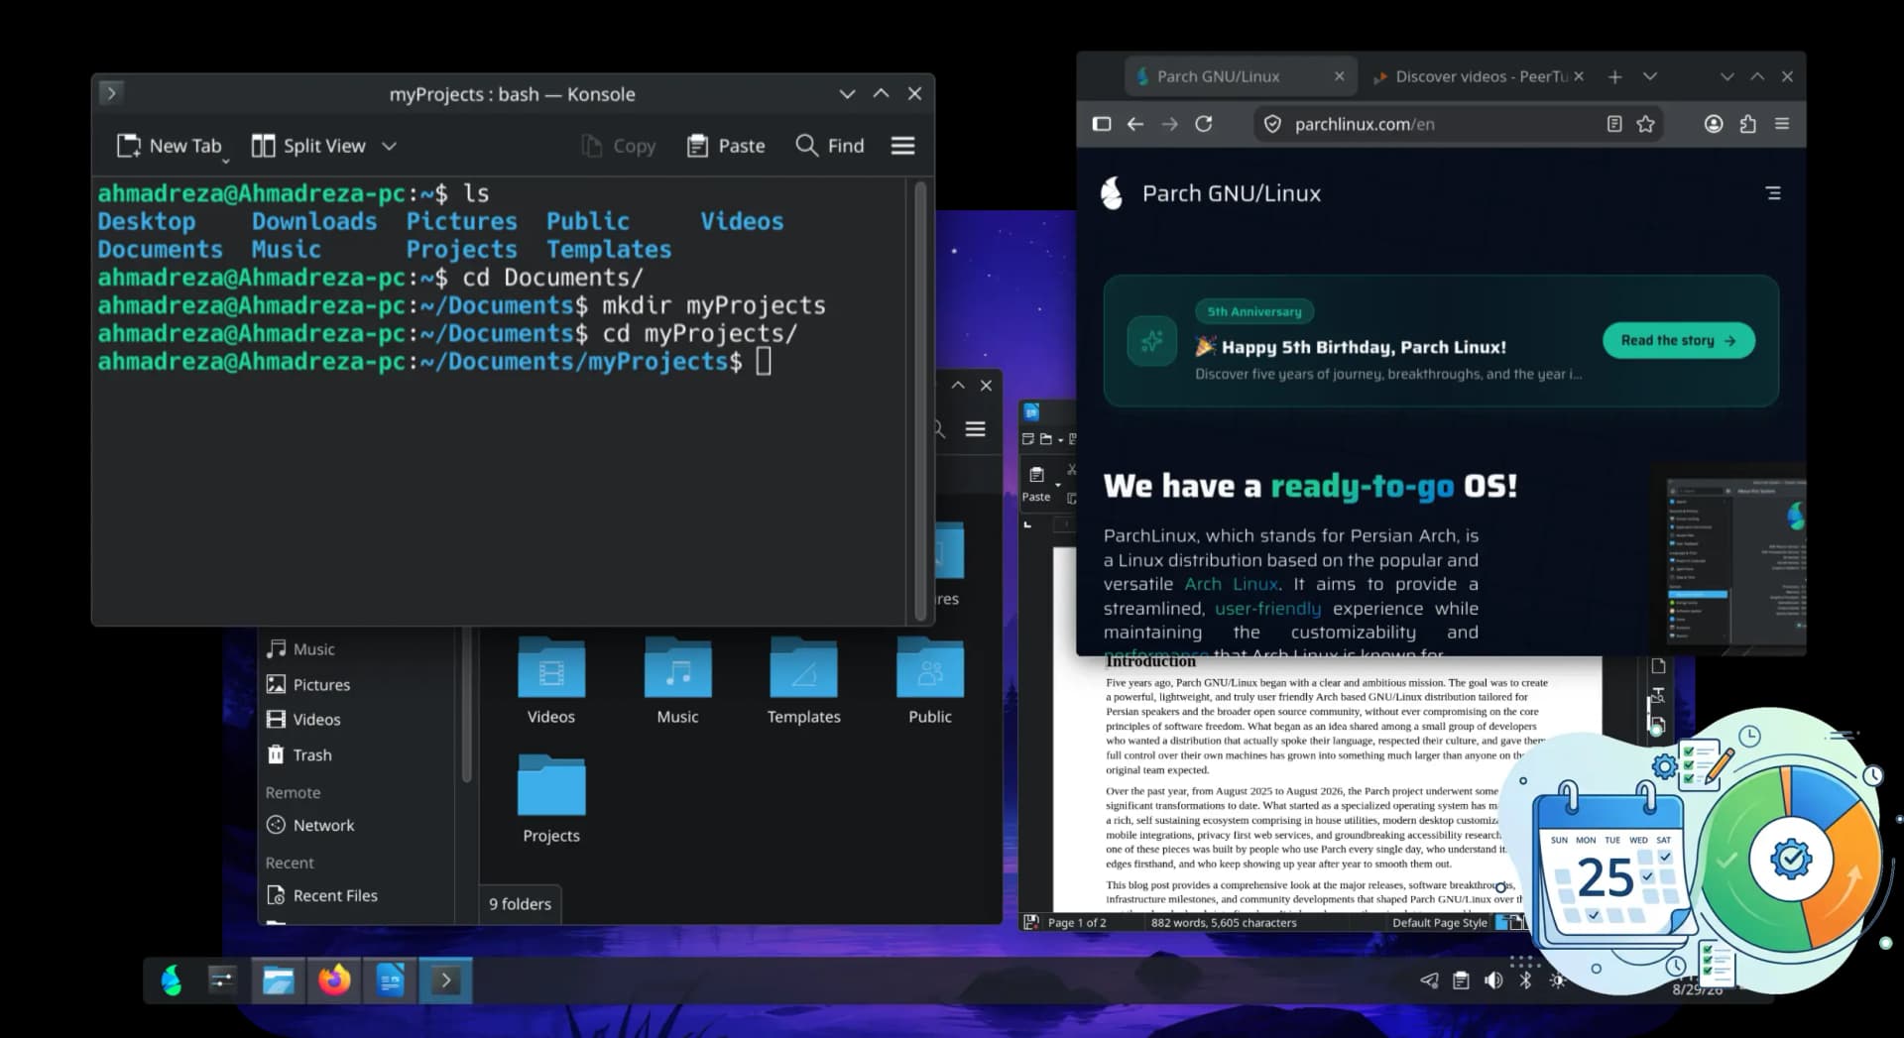This screenshot has height=1038, width=1904.
Task: Click the Konsole New Tab button
Action: click(169, 146)
